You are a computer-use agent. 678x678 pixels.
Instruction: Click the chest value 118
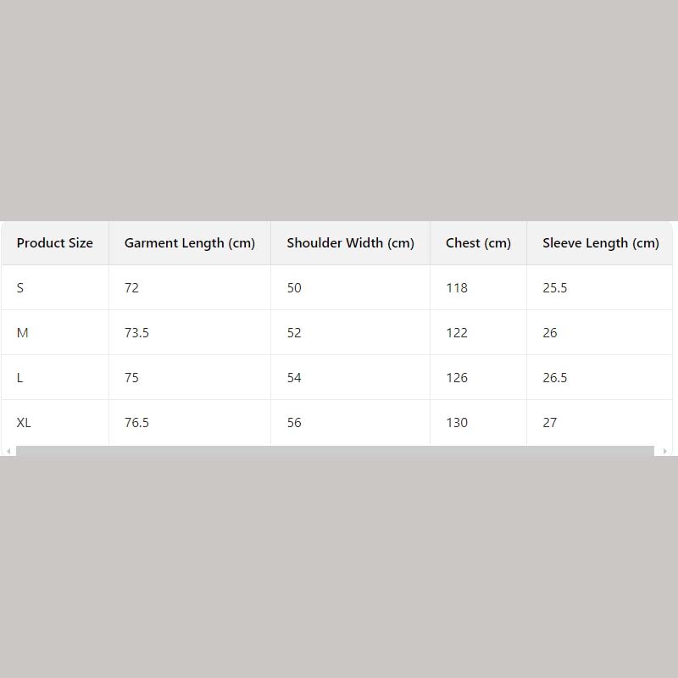457,288
